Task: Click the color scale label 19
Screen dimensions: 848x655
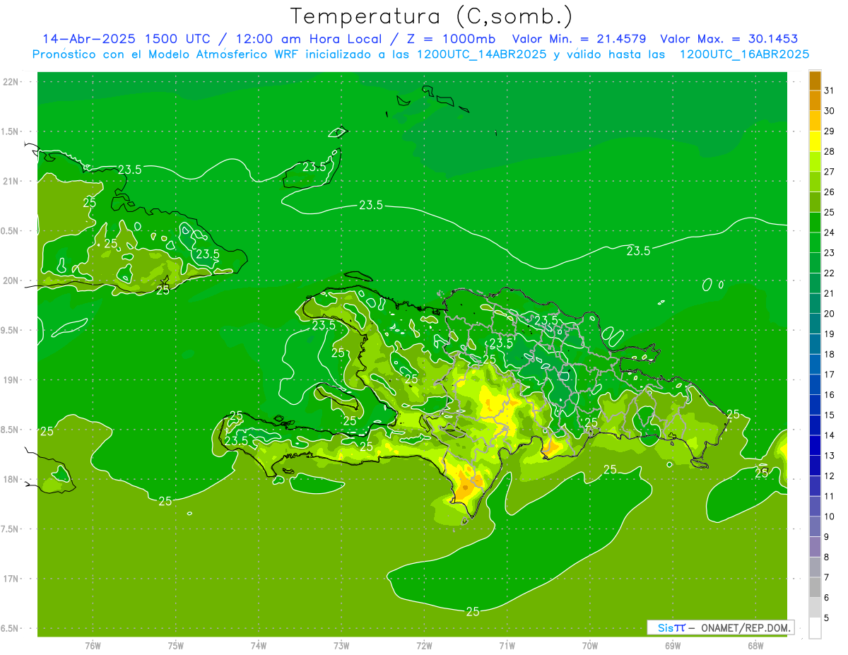Action: 829,334
